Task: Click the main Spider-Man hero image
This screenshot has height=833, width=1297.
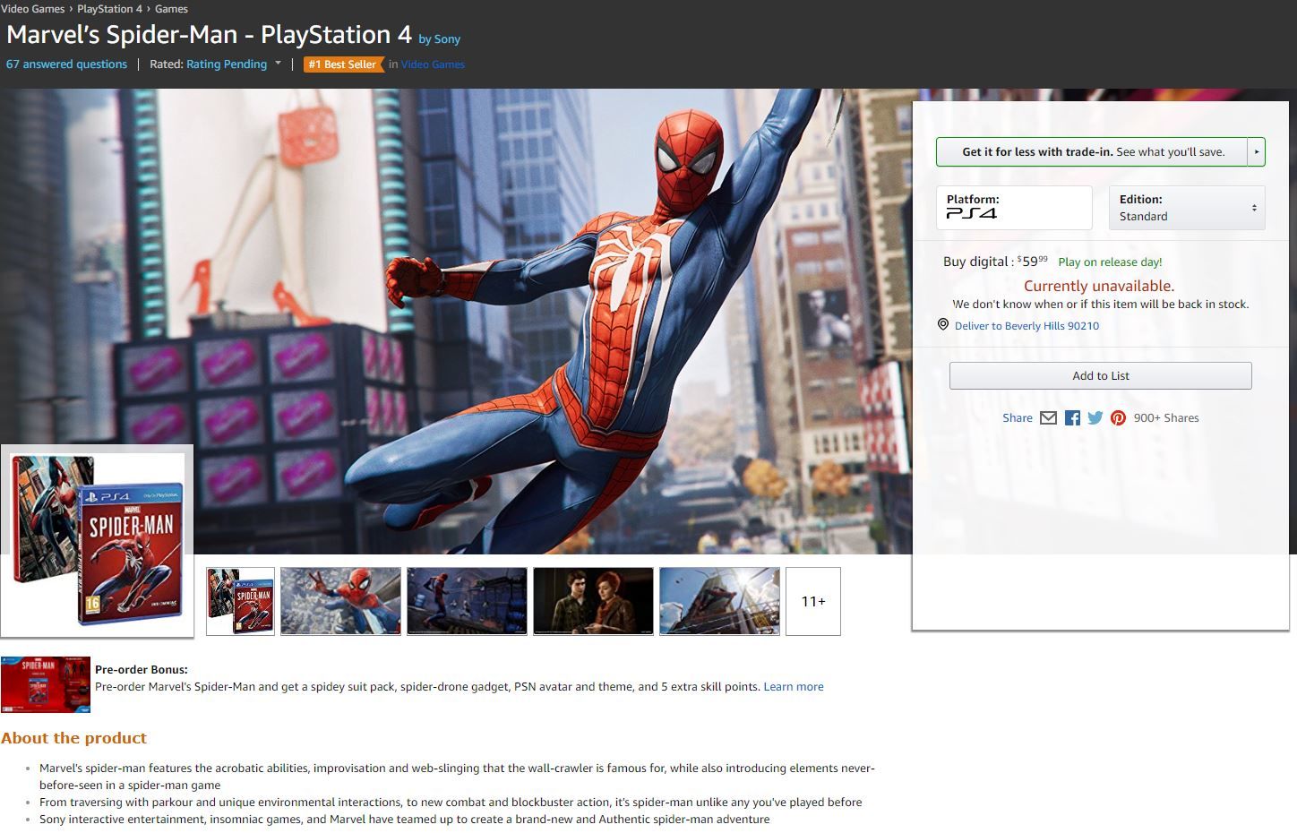Action: coord(555,321)
